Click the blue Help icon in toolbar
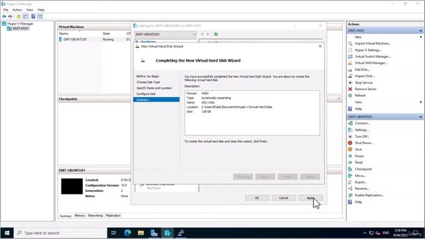The height and width of the screenshot is (239, 425). [x=33, y=17]
